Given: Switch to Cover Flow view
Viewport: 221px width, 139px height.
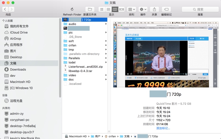Looking at the screenshot, I should click(x=122, y=9).
